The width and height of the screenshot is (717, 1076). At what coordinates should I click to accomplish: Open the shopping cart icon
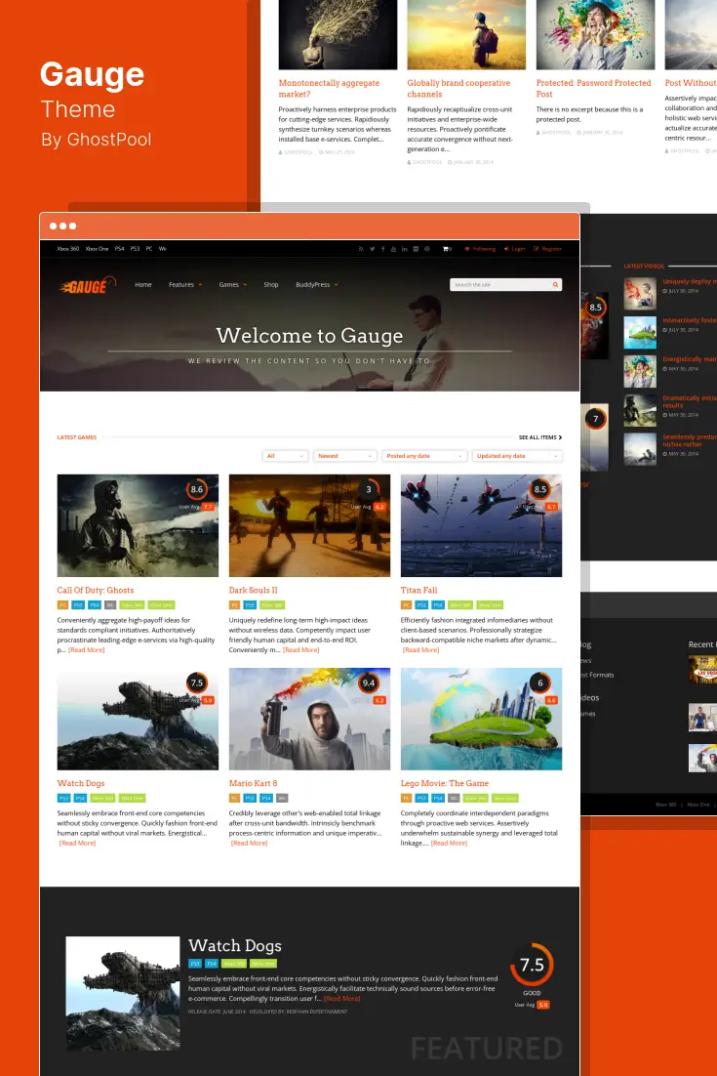(446, 249)
